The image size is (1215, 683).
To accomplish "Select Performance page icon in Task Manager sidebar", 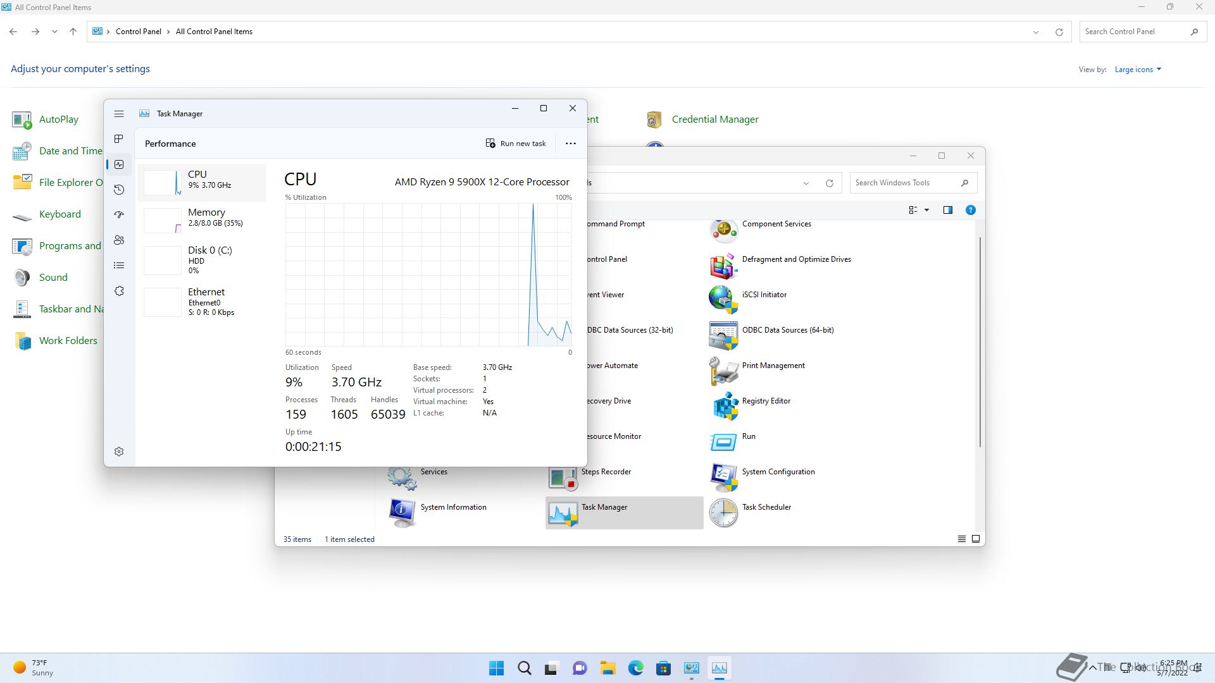I will [118, 164].
